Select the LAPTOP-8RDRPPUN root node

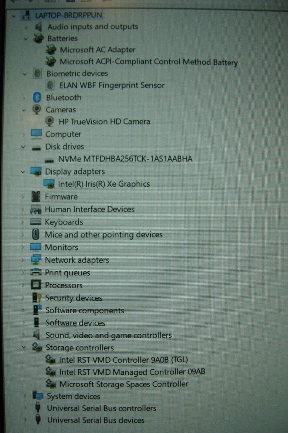[68, 15]
